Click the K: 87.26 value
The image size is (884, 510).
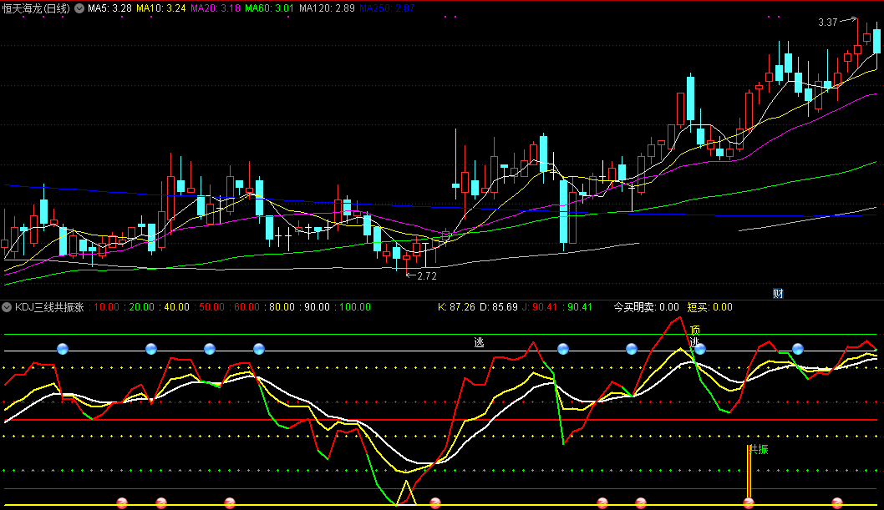456,307
